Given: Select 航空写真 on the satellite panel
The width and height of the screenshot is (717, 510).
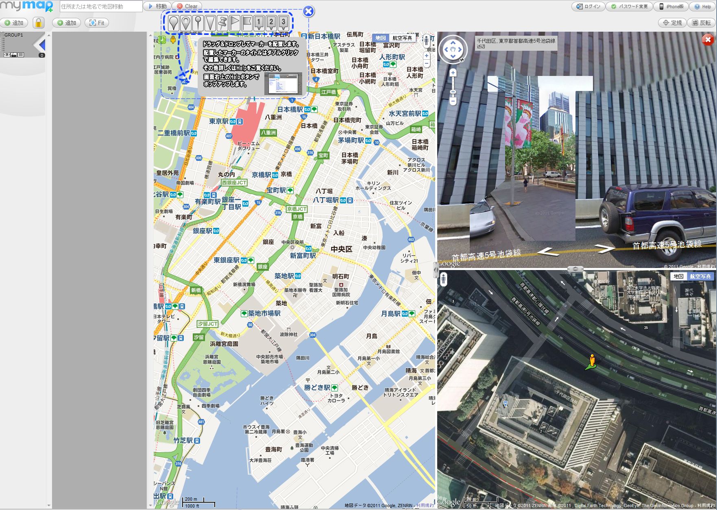Looking at the screenshot, I should click(700, 276).
